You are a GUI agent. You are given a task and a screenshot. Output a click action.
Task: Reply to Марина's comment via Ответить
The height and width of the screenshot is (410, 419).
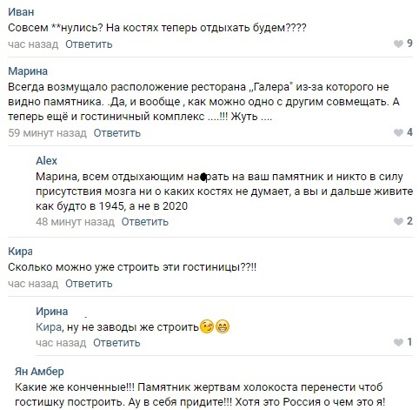pos(116,133)
